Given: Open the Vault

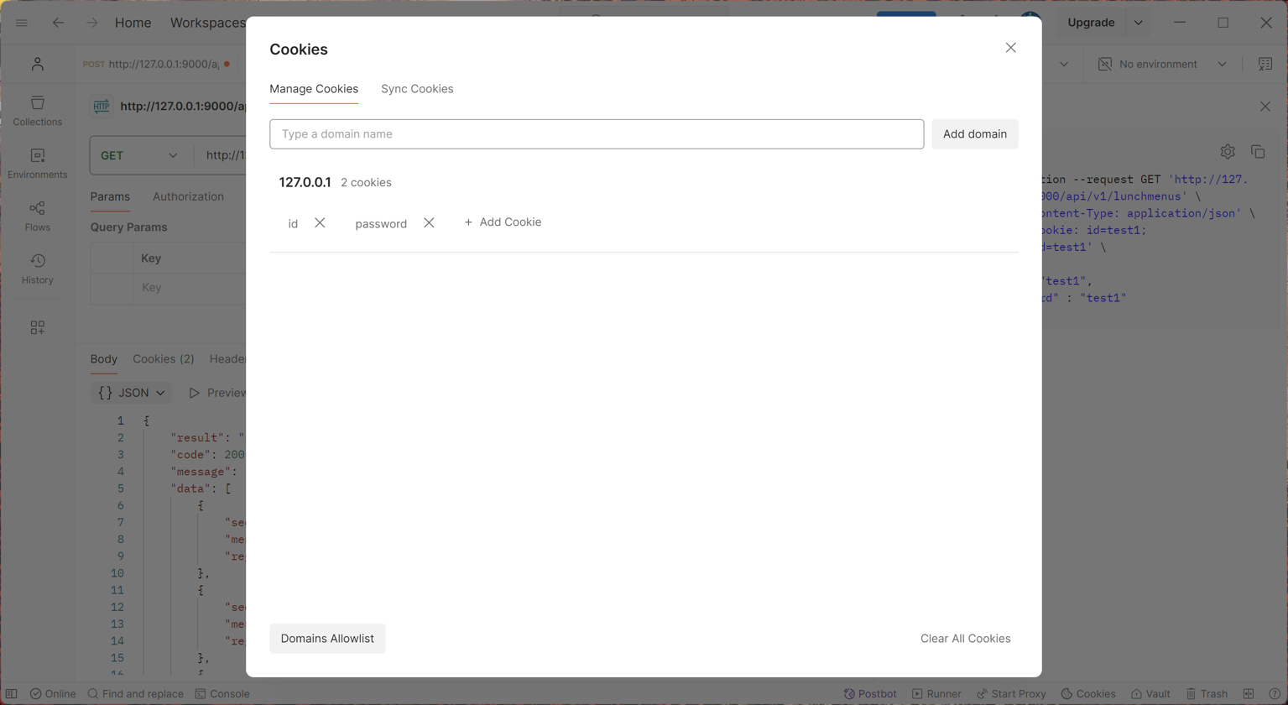Looking at the screenshot, I should tap(1150, 694).
